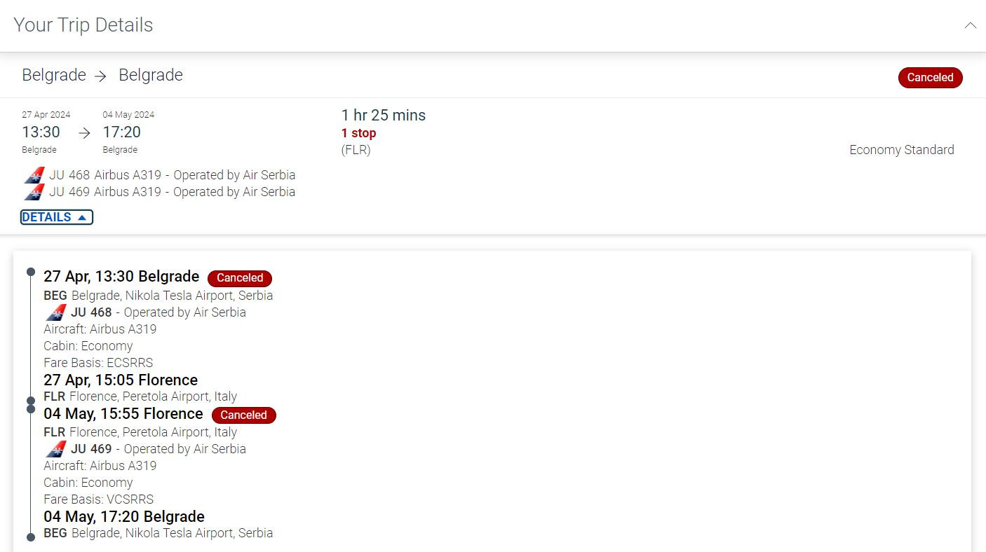This screenshot has width=986, height=552.
Task: Click the Air Serbia logo next to JU 469 summary
Action: (34, 192)
